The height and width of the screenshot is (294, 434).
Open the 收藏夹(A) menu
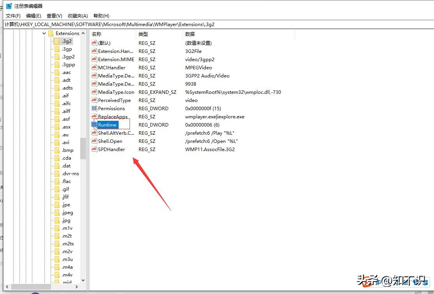click(77, 16)
